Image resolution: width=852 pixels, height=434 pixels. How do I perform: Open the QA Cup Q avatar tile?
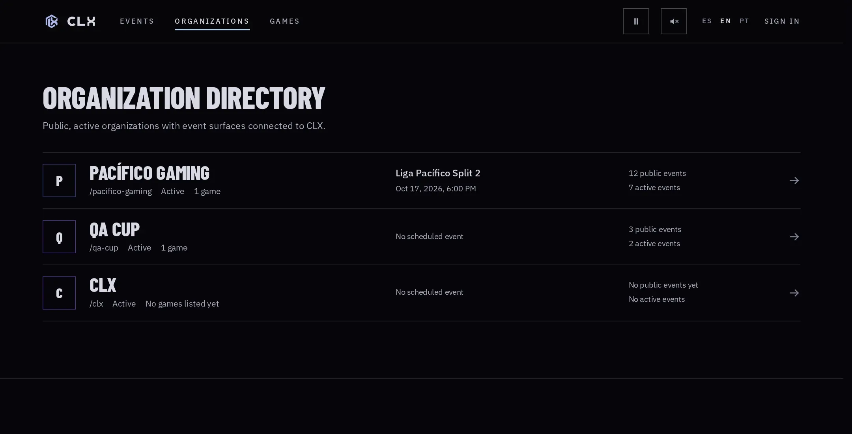click(x=59, y=237)
